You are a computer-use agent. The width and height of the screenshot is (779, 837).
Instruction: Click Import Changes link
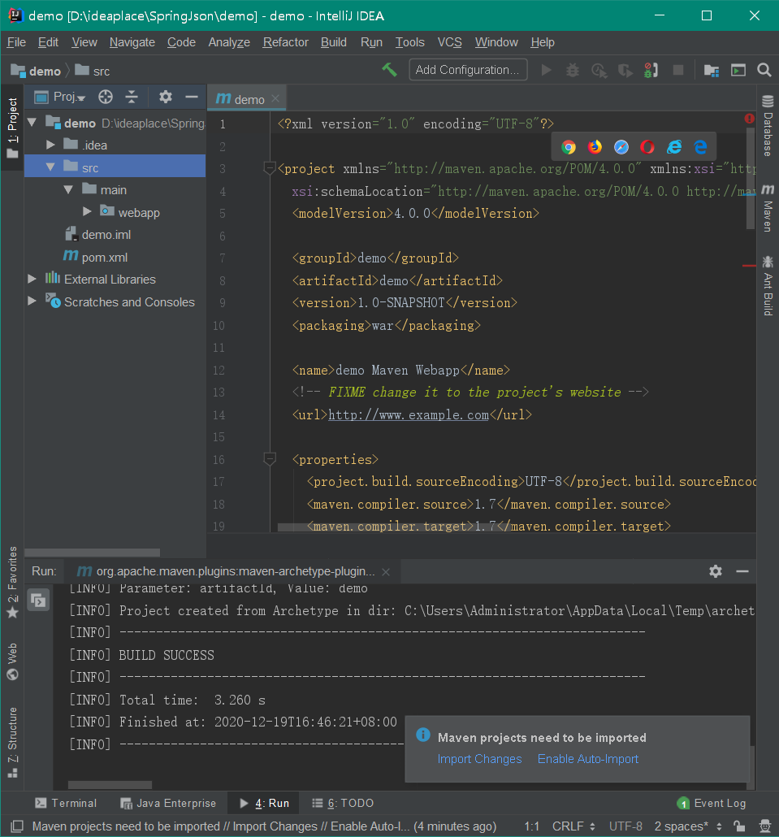point(480,758)
